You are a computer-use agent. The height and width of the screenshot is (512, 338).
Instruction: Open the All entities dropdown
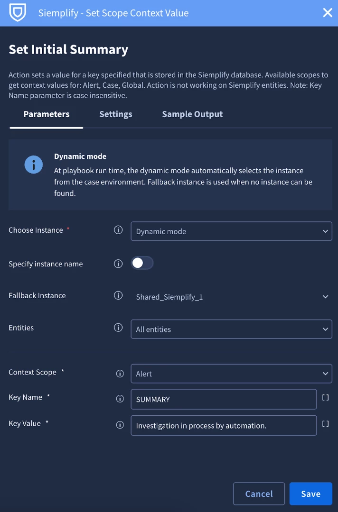tap(232, 329)
